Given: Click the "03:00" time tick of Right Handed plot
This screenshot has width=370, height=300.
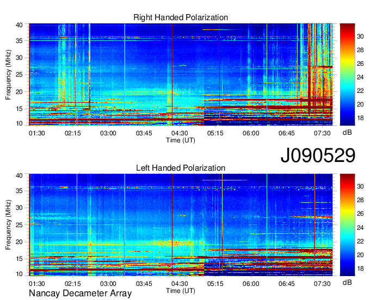Looking at the screenshot, I should click(x=108, y=133).
